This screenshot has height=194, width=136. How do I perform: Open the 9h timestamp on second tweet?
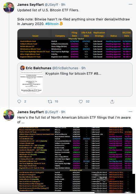63,112
